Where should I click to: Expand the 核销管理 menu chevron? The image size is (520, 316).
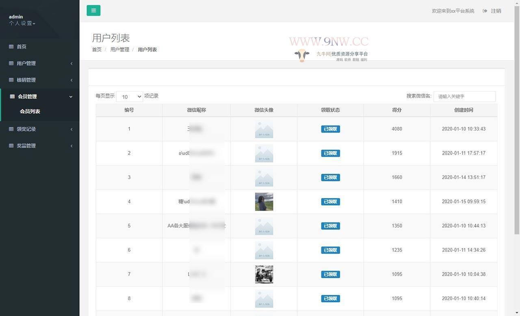(x=71, y=80)
